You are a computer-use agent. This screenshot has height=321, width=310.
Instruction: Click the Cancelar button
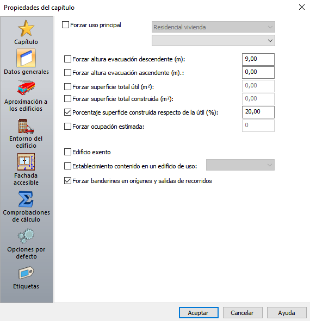(243, 313)
